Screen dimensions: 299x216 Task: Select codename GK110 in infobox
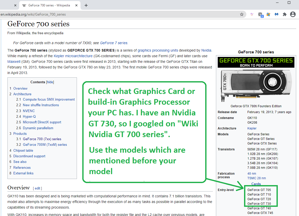(252, 118)
